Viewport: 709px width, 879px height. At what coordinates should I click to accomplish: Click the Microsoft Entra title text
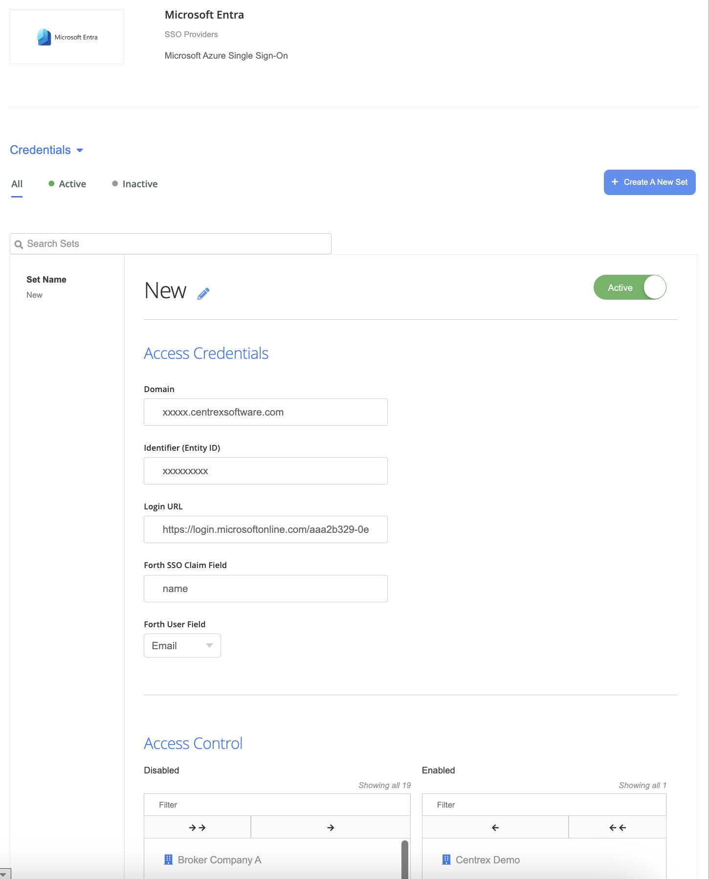tap(204, 15)
